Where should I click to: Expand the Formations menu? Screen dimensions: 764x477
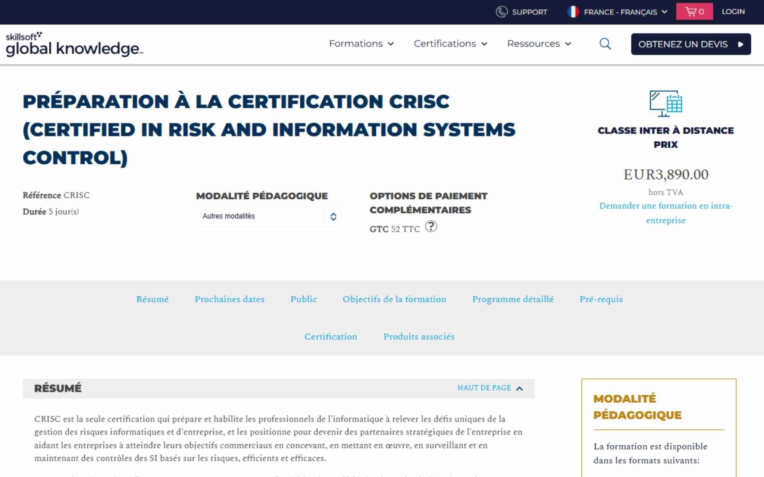pyautogui.click(x=361, y=44)
